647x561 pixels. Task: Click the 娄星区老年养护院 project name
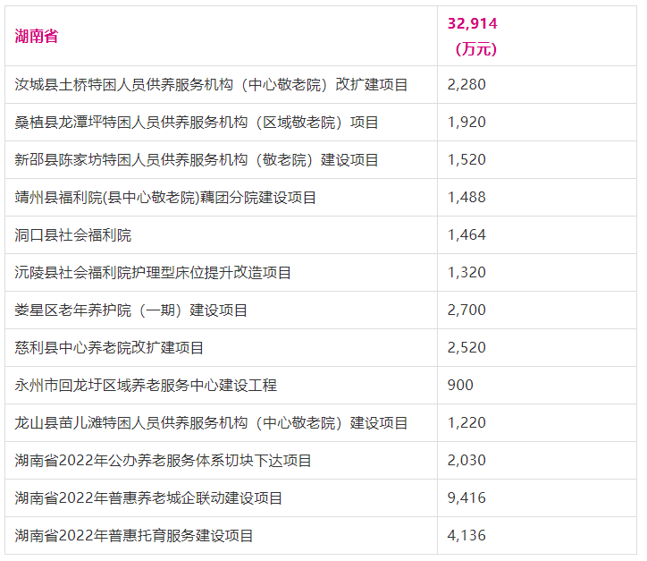click(x=131, y=310)
